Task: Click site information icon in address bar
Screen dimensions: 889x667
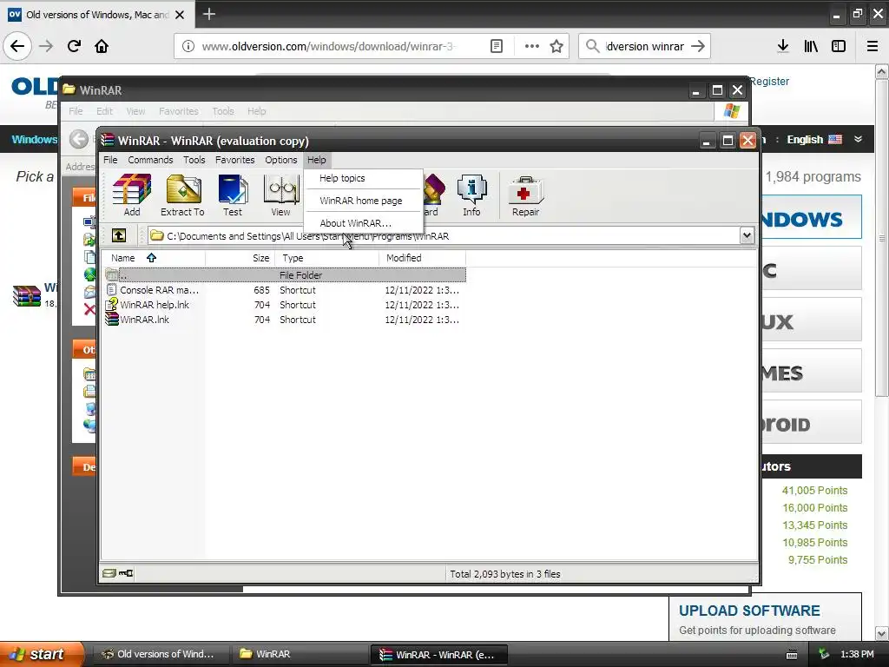Action: click(x=188, y=46)
